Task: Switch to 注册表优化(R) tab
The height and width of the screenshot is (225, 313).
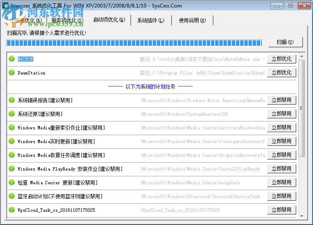Action: (26, 20)
